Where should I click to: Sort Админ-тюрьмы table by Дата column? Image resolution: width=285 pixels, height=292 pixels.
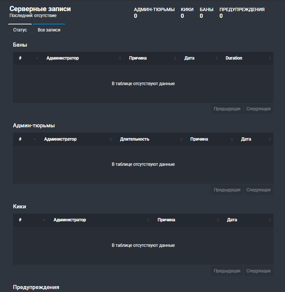pos(254,139)
